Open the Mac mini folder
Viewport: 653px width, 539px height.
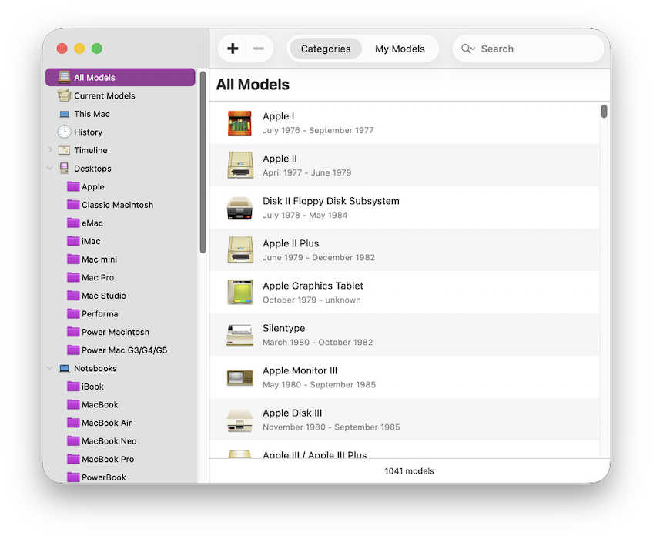coord(92,259)
